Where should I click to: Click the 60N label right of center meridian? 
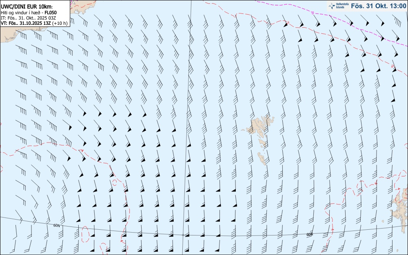(309, 235)
